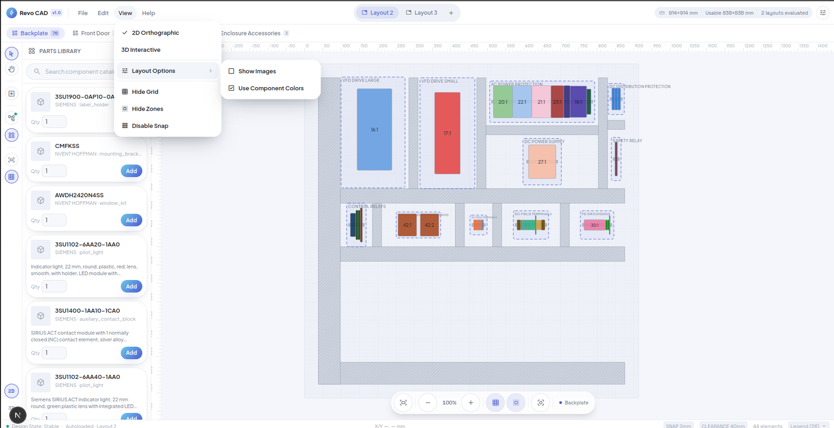Select the pink 30:1 PE grounding block
834x428 pixels.
[x=595, y=225]
